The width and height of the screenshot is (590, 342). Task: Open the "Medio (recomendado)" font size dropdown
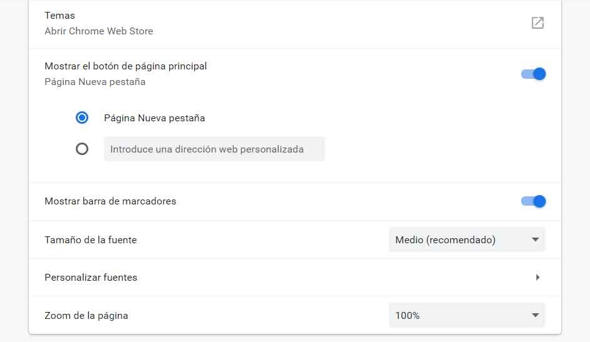[466, 239]
